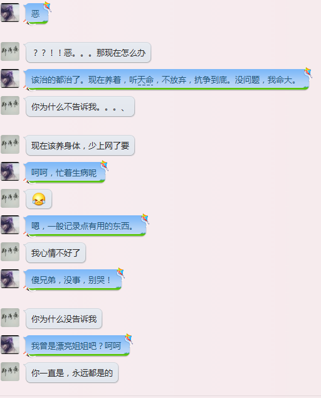Viewport: 321px width, 398px height.
Task: Click the message '你一直是，永远都是的'
Action: (72, 373)
